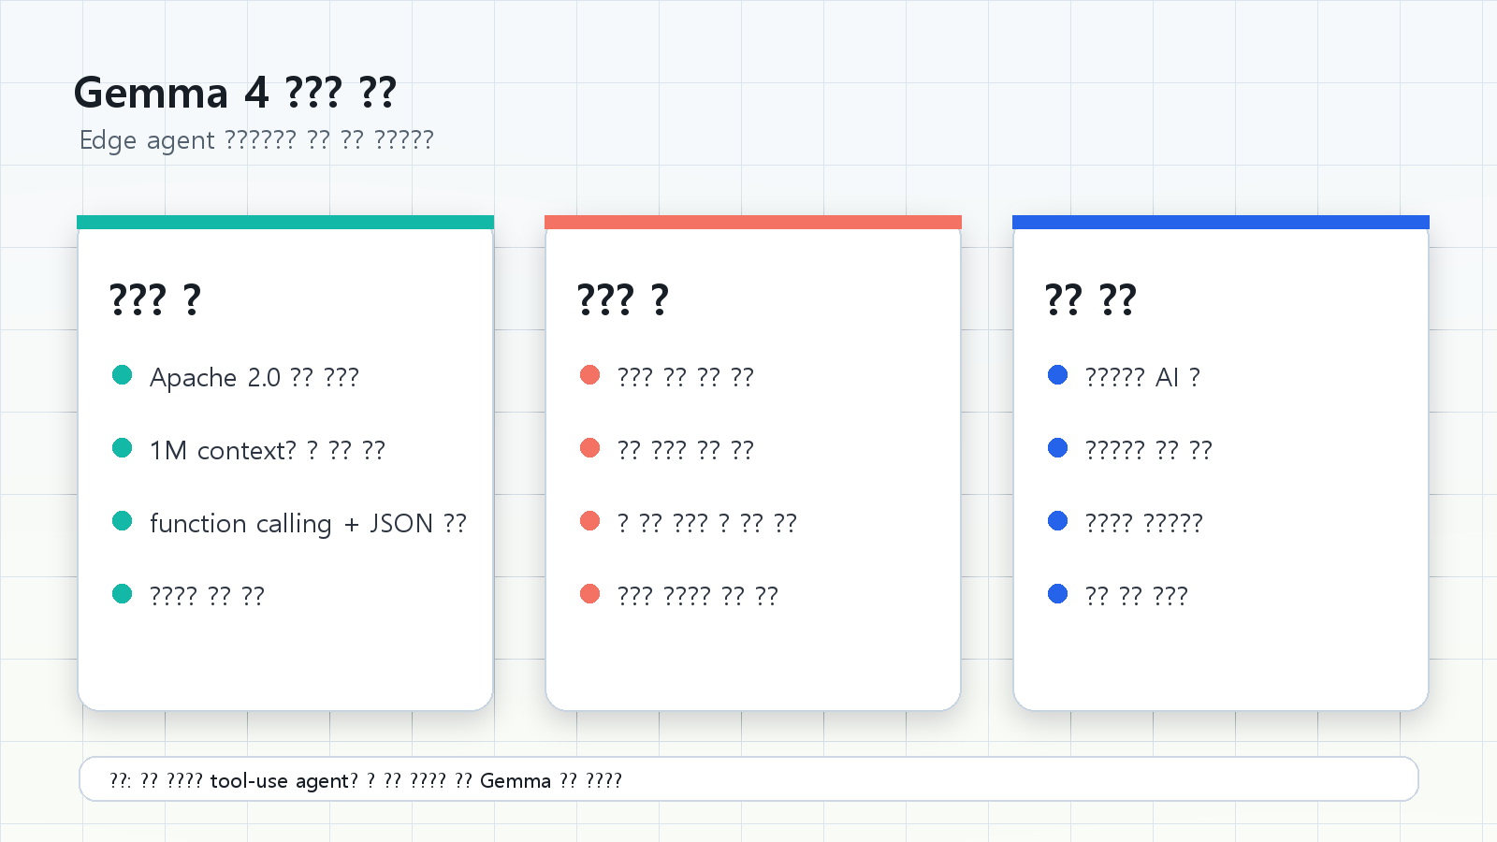Click the "function calling + JSON" list item

tap(308, 523)
